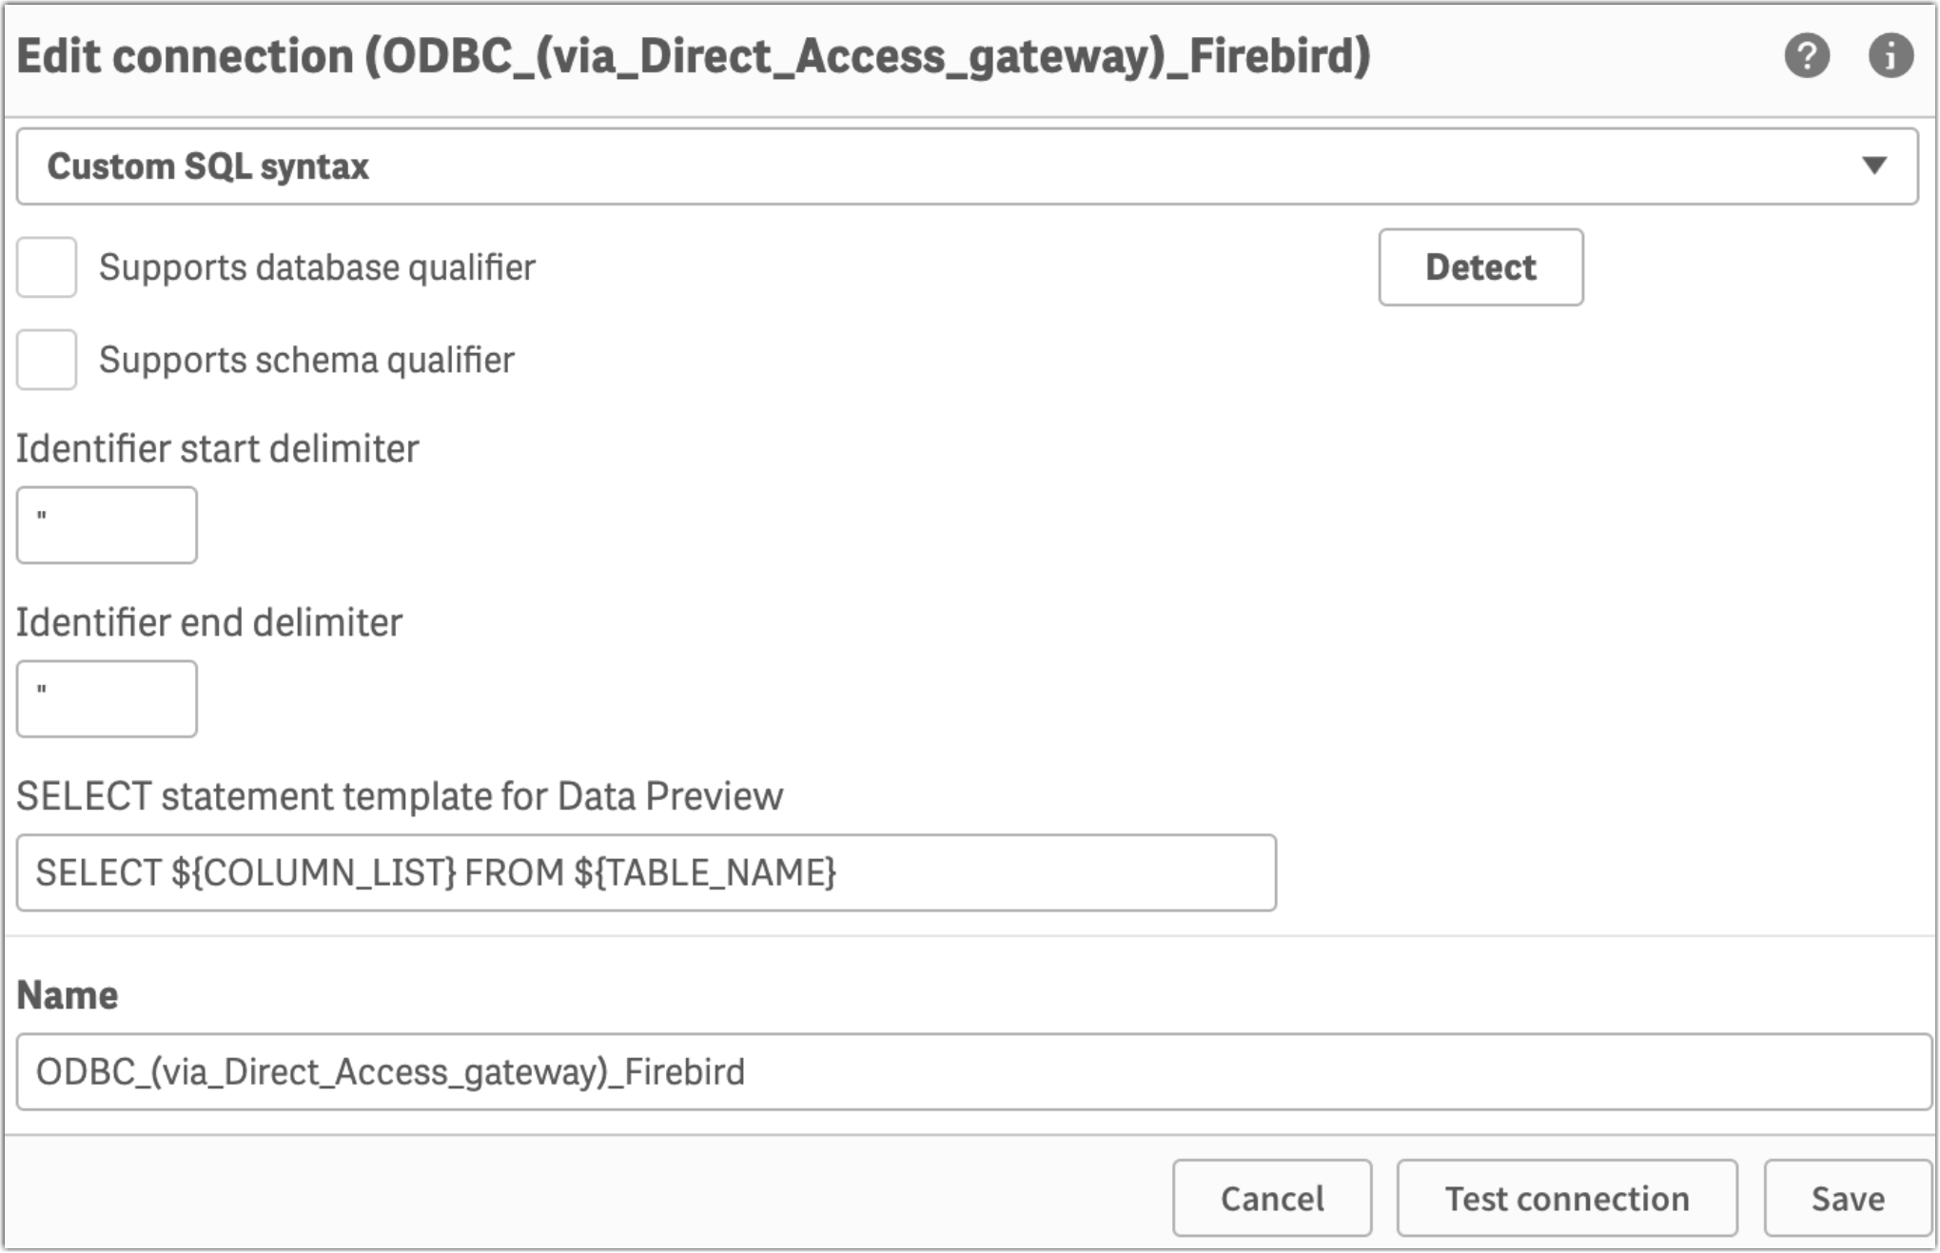Click the Identifier start delimiter field
1940x1253 pixels.
click(107, 524)
